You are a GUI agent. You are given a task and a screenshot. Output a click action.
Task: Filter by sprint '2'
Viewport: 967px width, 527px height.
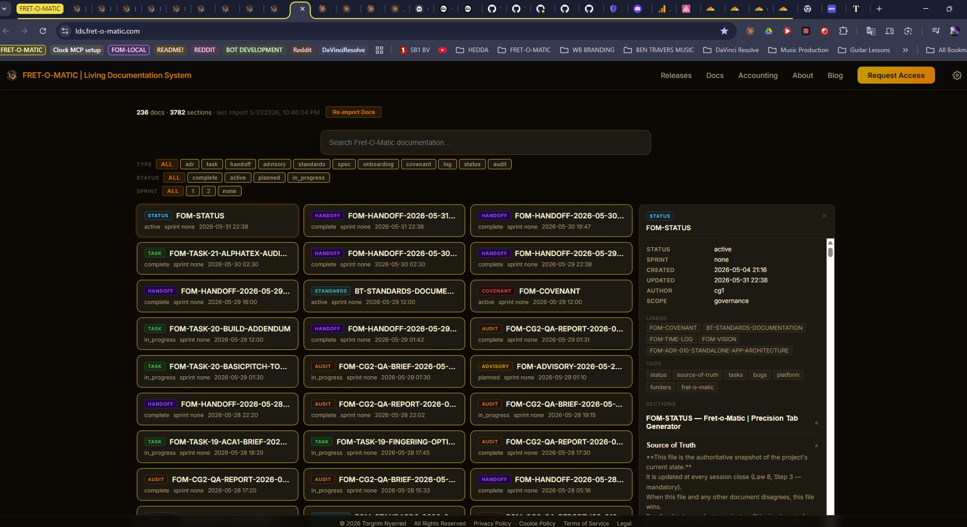pyautogui.click(x=209, y=191)
